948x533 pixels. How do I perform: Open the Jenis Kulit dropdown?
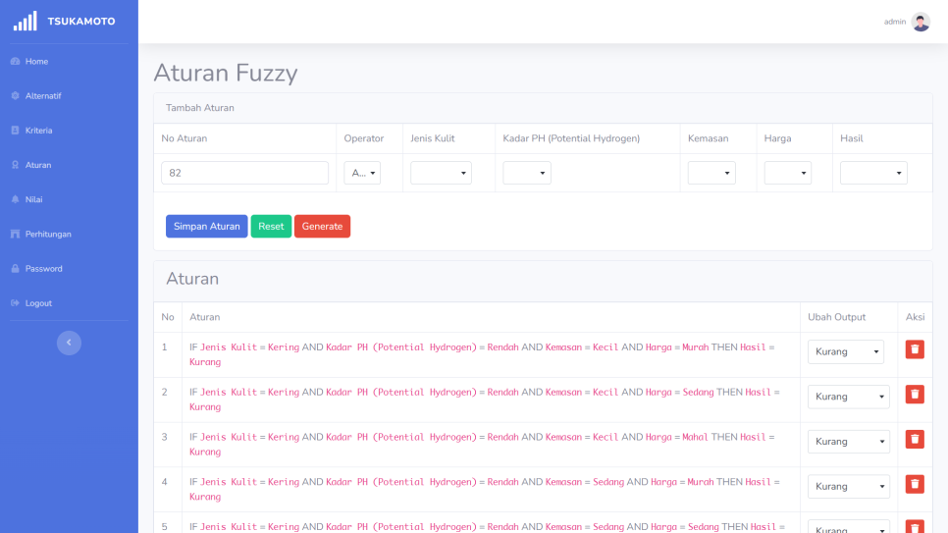click(x=441, y=173)
